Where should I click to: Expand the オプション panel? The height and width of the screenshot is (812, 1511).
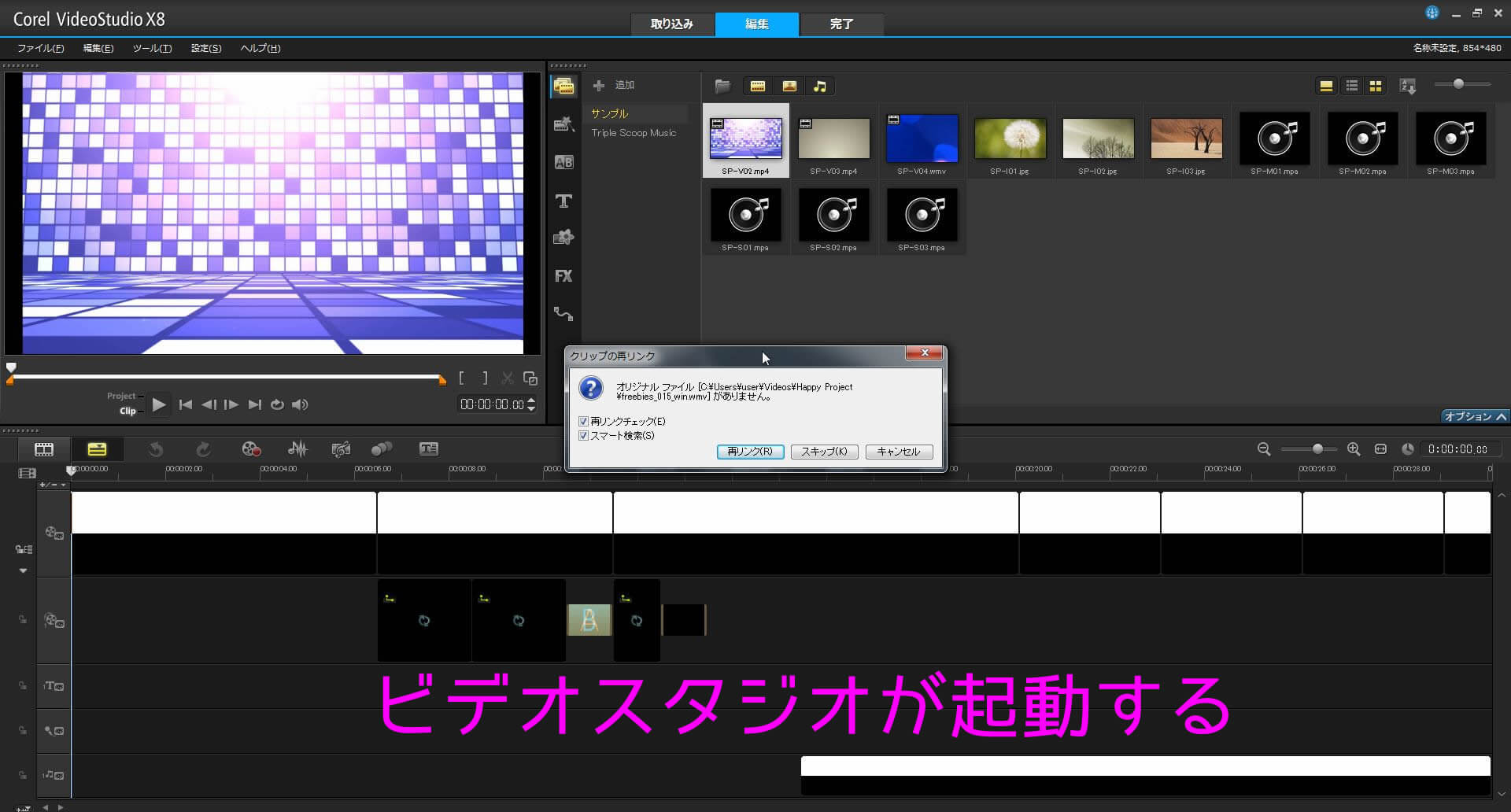point(1475,416)
